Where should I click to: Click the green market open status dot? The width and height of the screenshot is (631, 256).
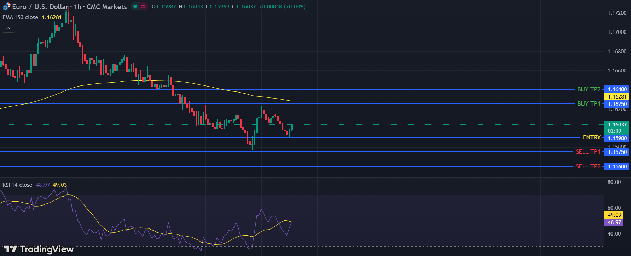(x=135, y=6)
